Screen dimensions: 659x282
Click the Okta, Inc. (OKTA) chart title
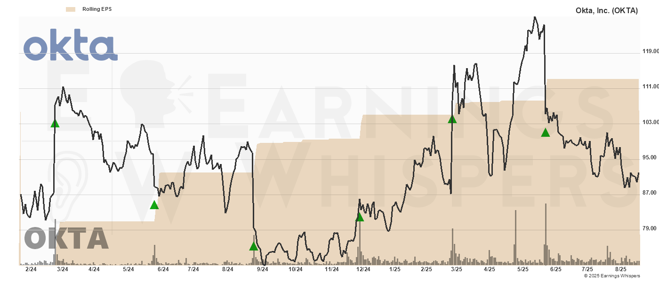[x=607, y=10]
